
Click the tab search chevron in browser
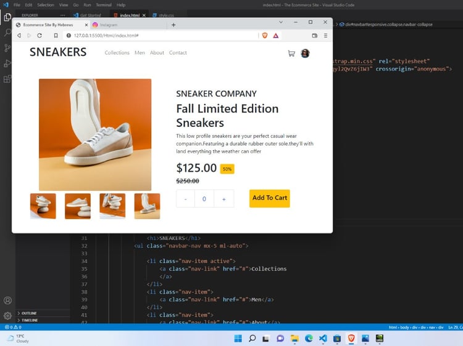tap(281, 22)
